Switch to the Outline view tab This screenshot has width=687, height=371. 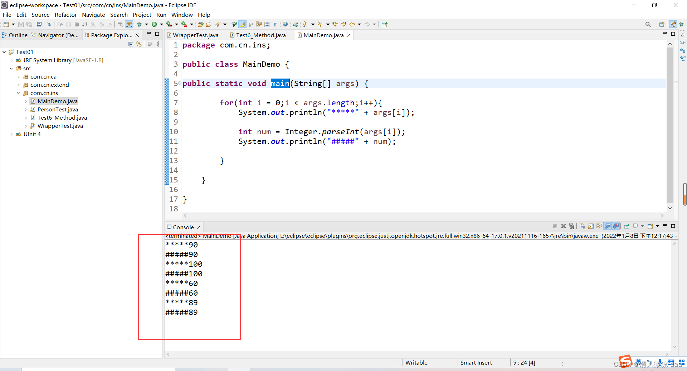pos(15,35)
